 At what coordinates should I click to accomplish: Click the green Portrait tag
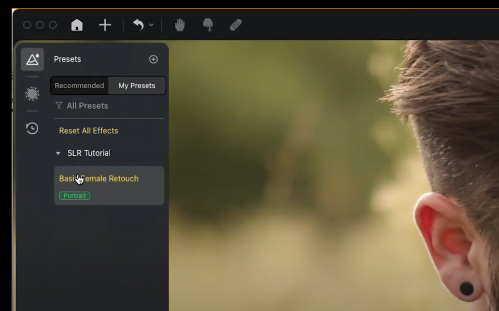[x=75, y=195]
